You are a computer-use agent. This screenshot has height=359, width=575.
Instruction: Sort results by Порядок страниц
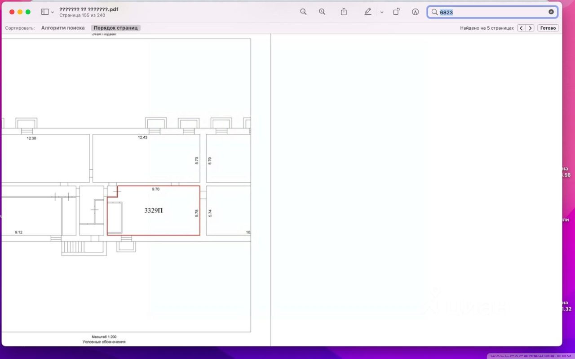click(x=115, y=28)
